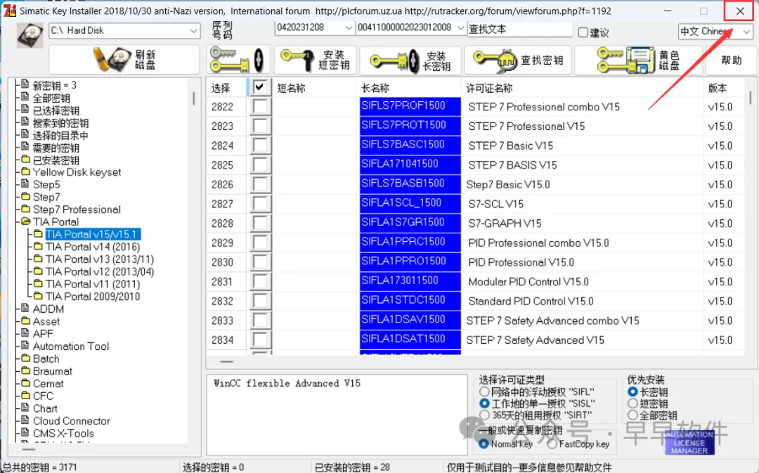The width and height of the screenshot is (759, 473).
Task: Click the Automation License Manager logo
Action: (689, 443)
